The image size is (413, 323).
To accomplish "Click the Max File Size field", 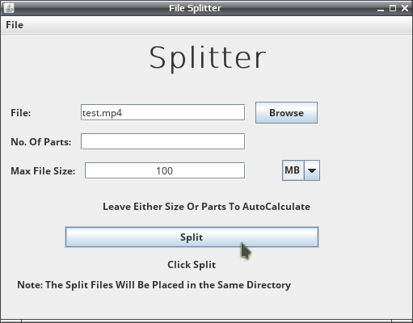I will (x=165, y=170).
